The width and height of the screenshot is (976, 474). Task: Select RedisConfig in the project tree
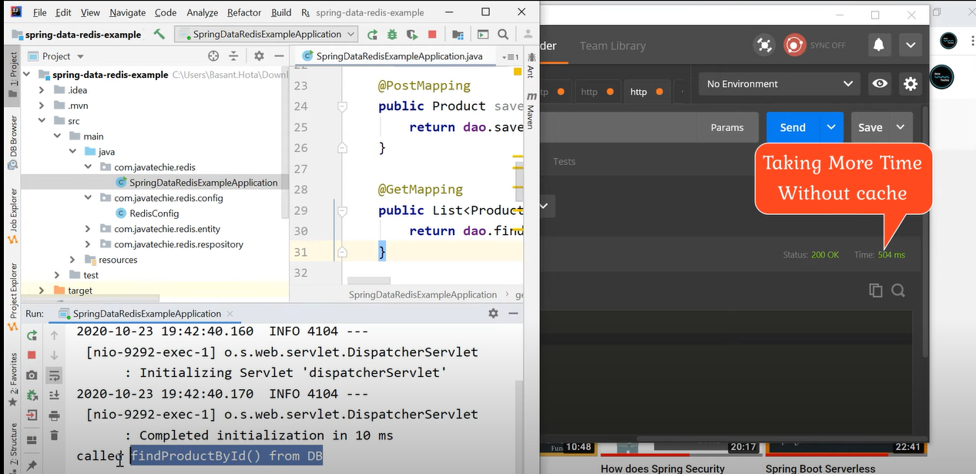point(154,213)
